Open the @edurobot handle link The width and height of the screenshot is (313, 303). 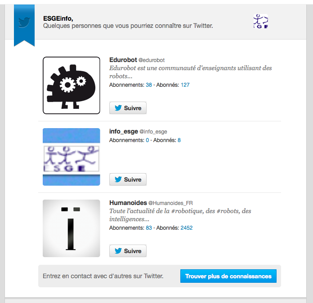[x=152, y=60]
